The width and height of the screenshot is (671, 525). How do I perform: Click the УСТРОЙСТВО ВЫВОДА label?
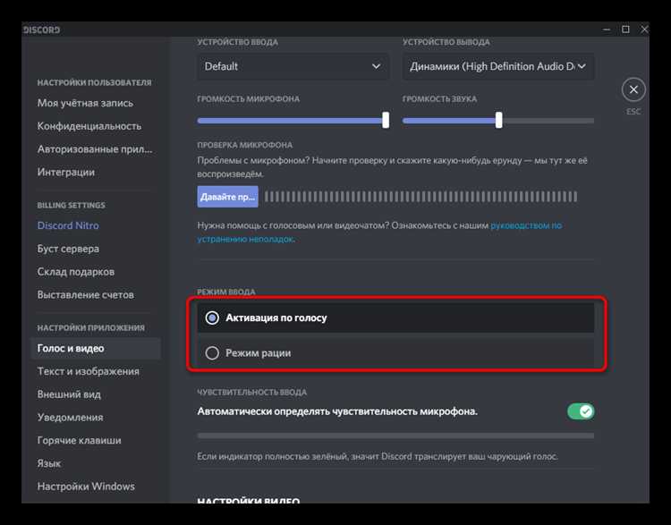pyautogui.click(x=446, y=42)
